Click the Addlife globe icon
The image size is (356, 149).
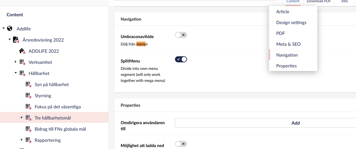pyautogui.click(x=10, y=29)
